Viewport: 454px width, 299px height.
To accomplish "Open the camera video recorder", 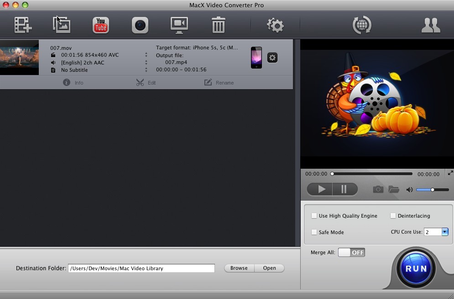I will tap(140, 25).
